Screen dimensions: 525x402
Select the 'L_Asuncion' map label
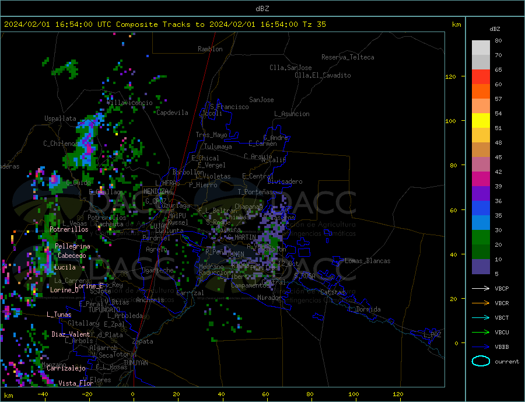click(292, 114)
